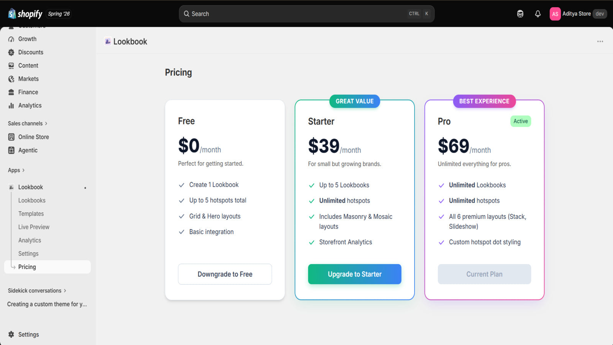Image resolution: width=613 pixels, height=345 pixels.
Task: Select the Finance bank icon
Action: tap(11, 92)
